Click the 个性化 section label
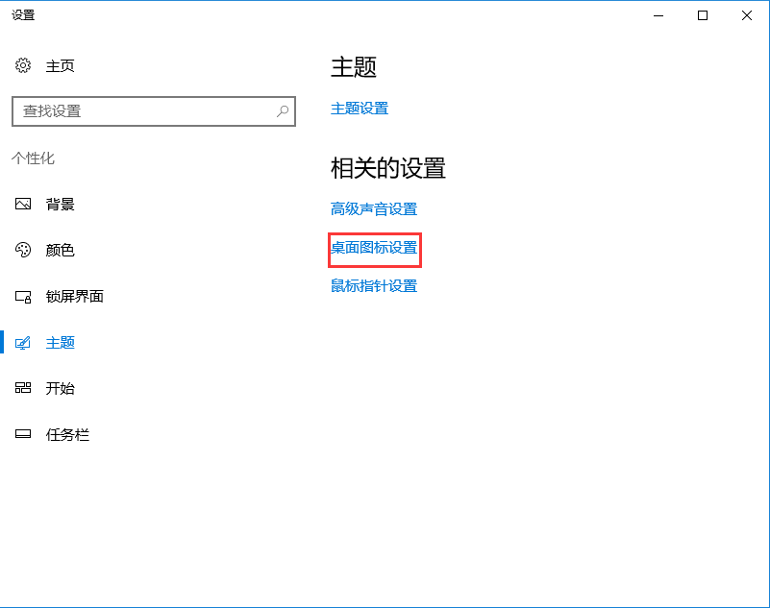 click(x=33, y=158)
